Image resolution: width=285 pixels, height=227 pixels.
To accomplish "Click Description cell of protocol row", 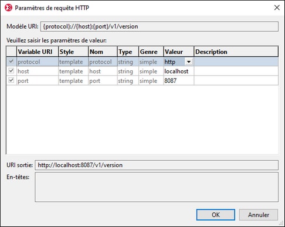I will (x=236, y=62).
